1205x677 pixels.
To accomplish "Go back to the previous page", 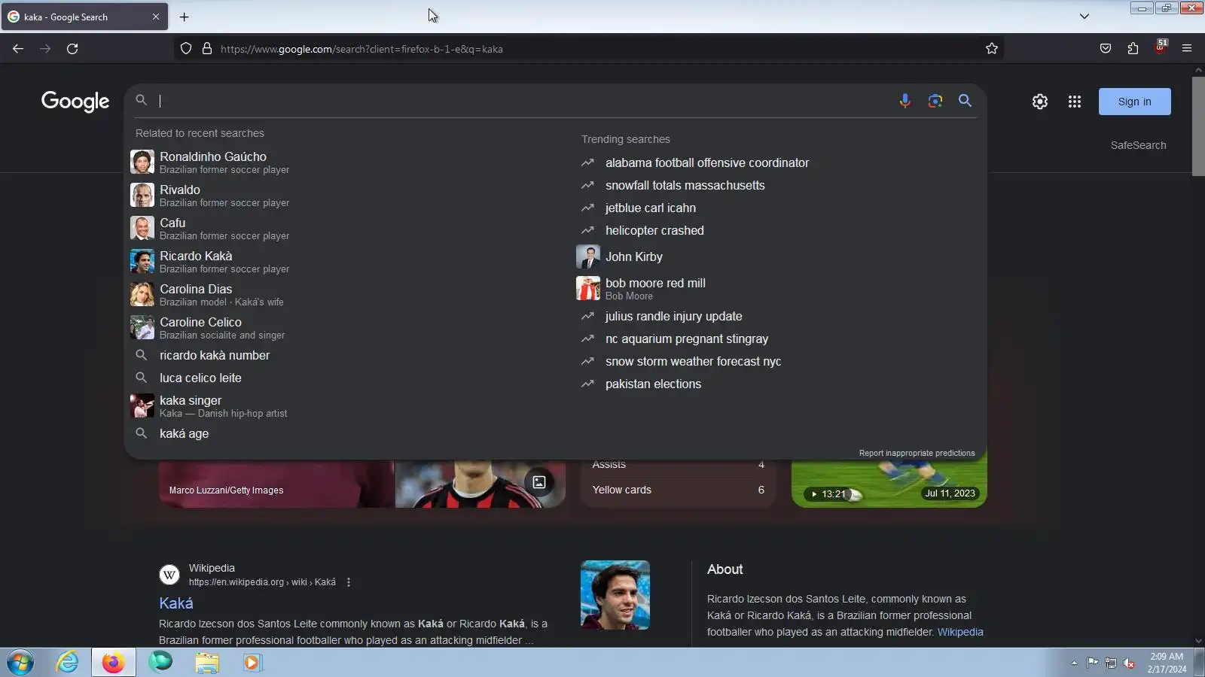I will pos(18,49).
